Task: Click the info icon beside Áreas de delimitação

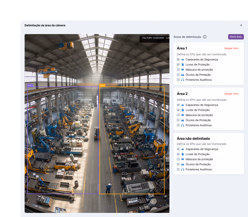Action: click(x=205, y=37)
